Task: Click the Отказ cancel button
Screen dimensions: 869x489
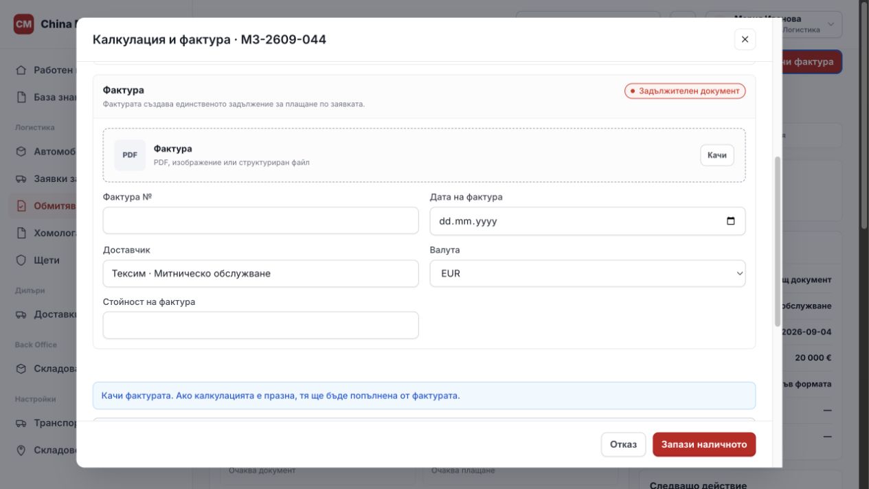Action: pyautogui.click(x=624, y=444)
